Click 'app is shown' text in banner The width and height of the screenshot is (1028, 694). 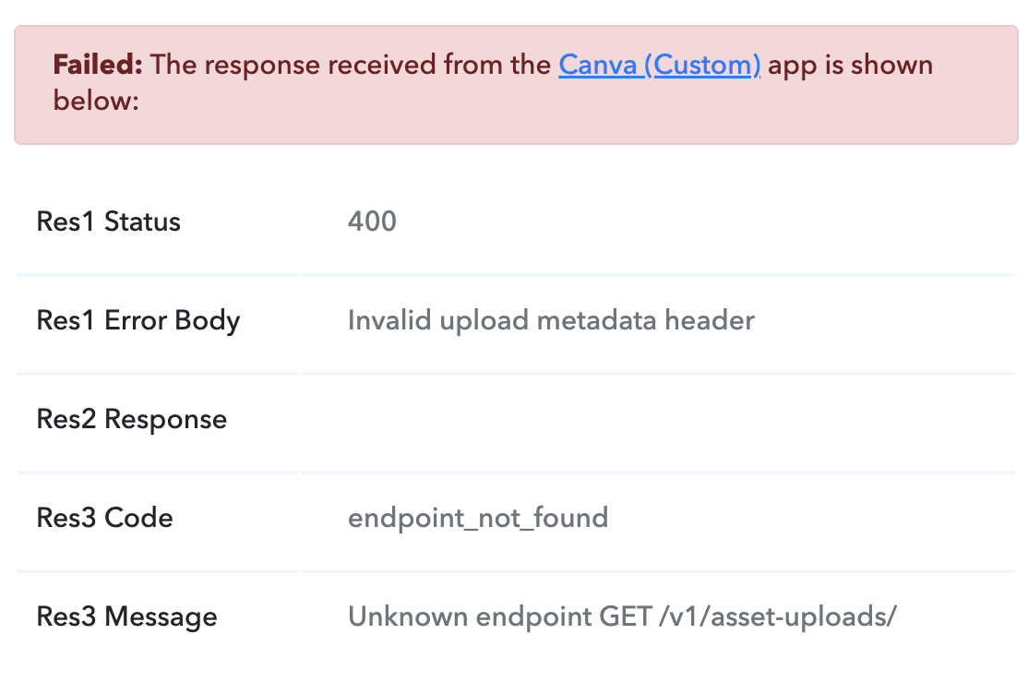click(x=850, y=65)
